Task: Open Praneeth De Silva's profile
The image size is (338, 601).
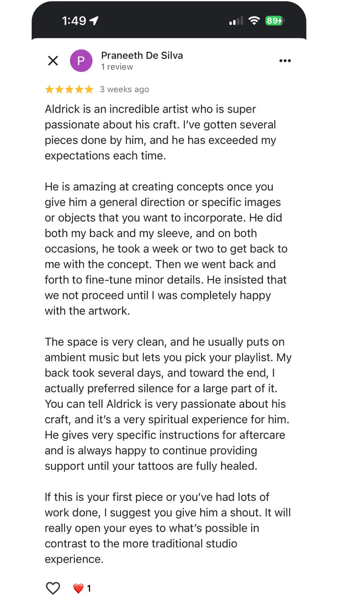Action: (142, 55)
